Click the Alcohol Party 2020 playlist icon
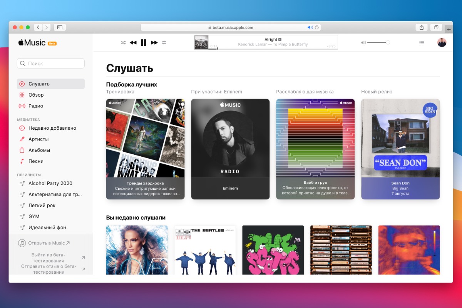This screenshot has height=308, width=462. 22,183
